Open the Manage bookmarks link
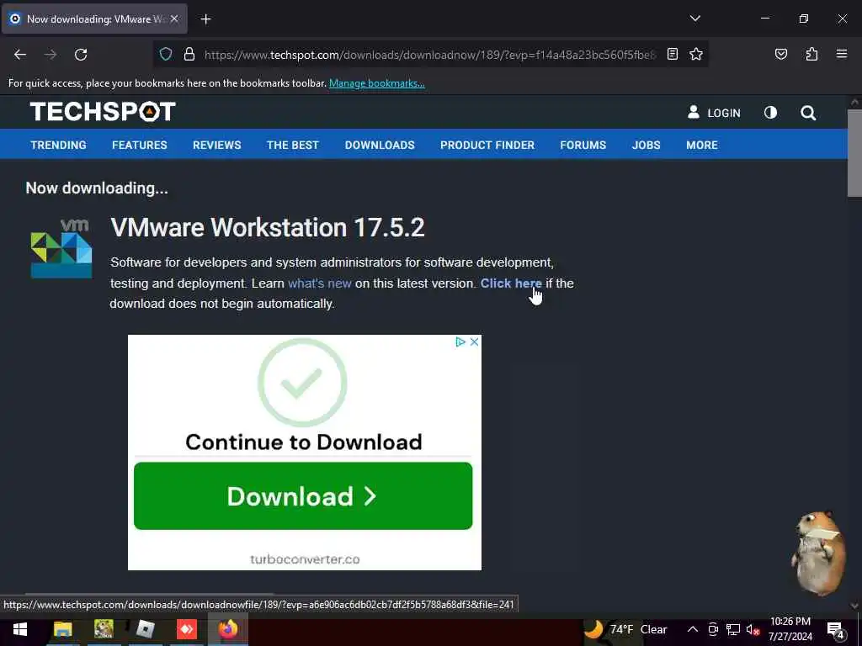Viewport: 862px width, 646px height. pos(376,83)
